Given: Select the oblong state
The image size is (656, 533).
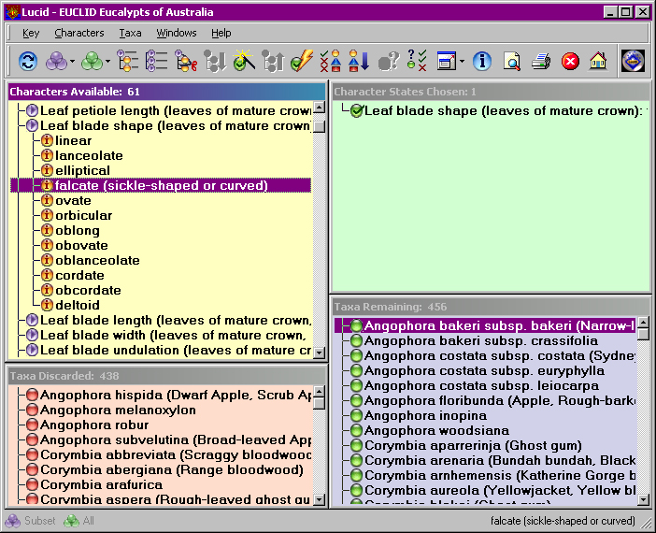Looking at the screenshot, I should (x=78, y=231).
